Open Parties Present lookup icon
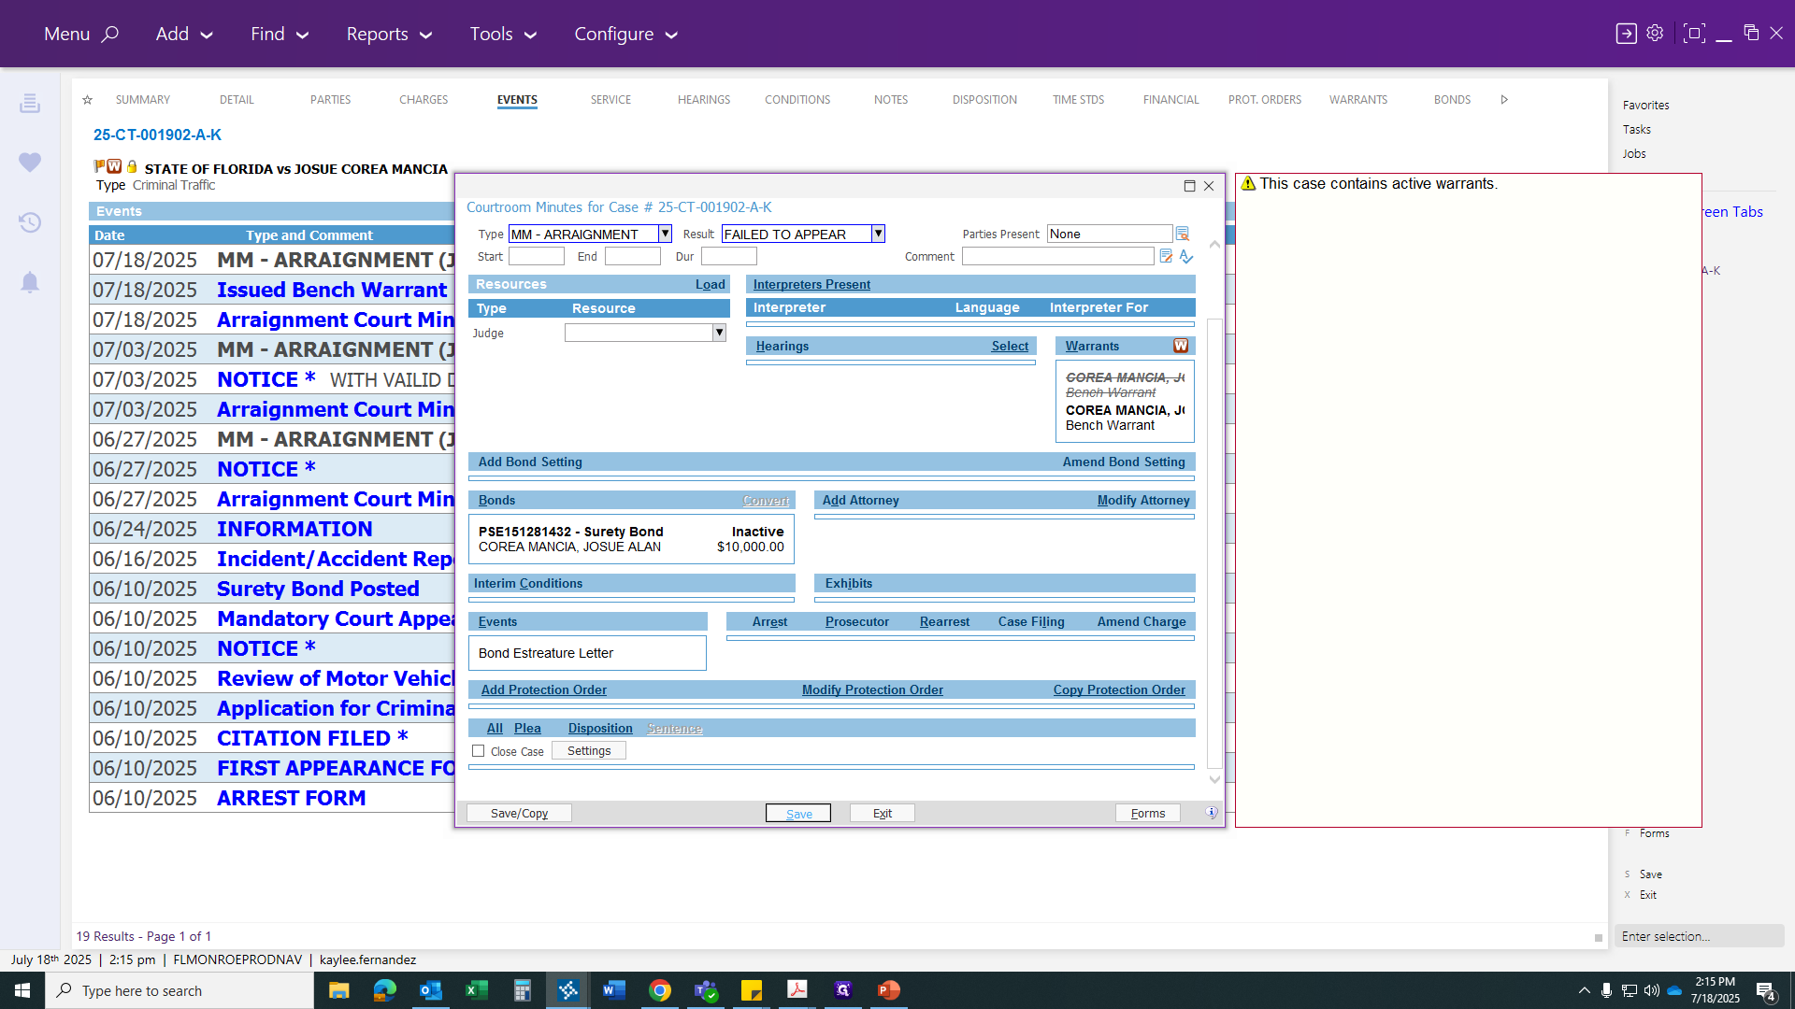 pyautogui.click(x=1183, y=234)
